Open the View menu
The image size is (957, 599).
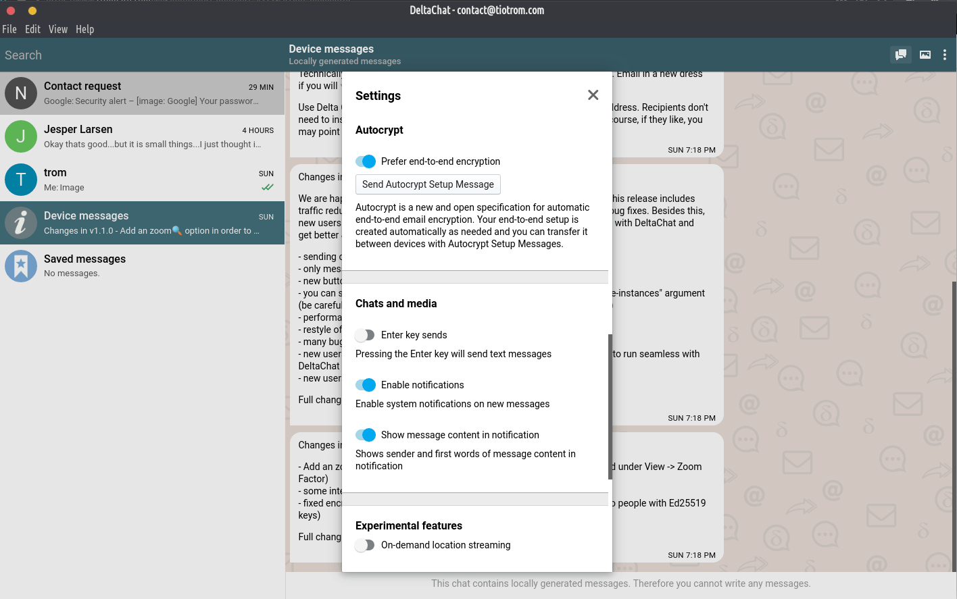pyautogui.click(x=58, y=29)
